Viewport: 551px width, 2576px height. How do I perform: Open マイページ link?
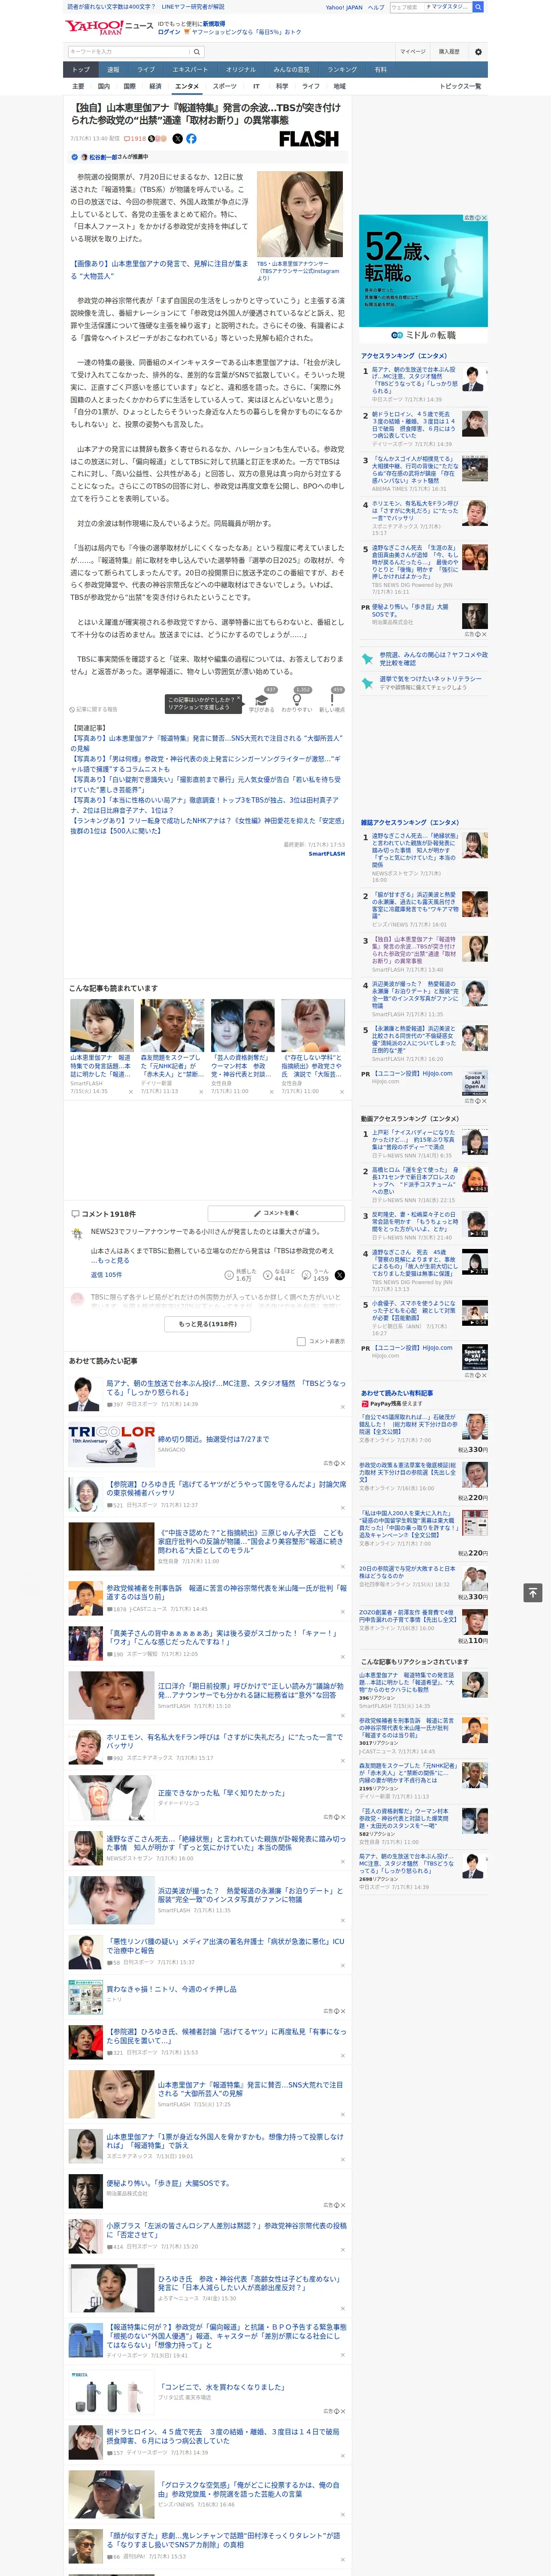[x=412, y=51]
